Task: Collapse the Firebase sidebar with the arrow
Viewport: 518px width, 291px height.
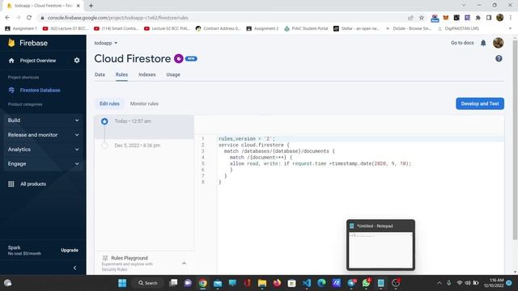Action: click(75, 268)
